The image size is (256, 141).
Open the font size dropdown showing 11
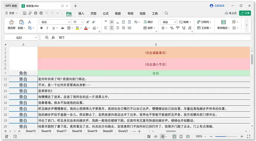click(78, 22)
